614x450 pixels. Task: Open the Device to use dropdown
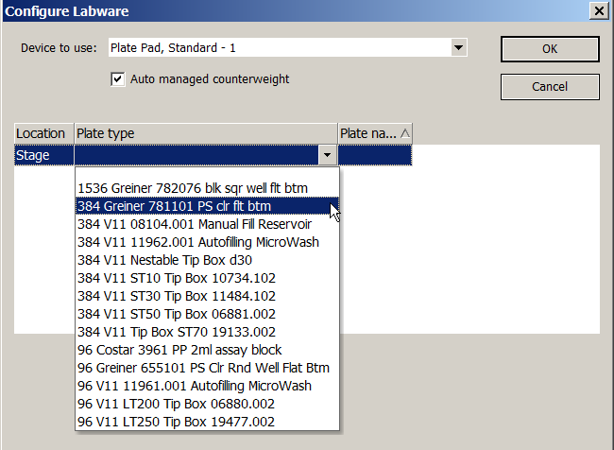coord(459,47)
